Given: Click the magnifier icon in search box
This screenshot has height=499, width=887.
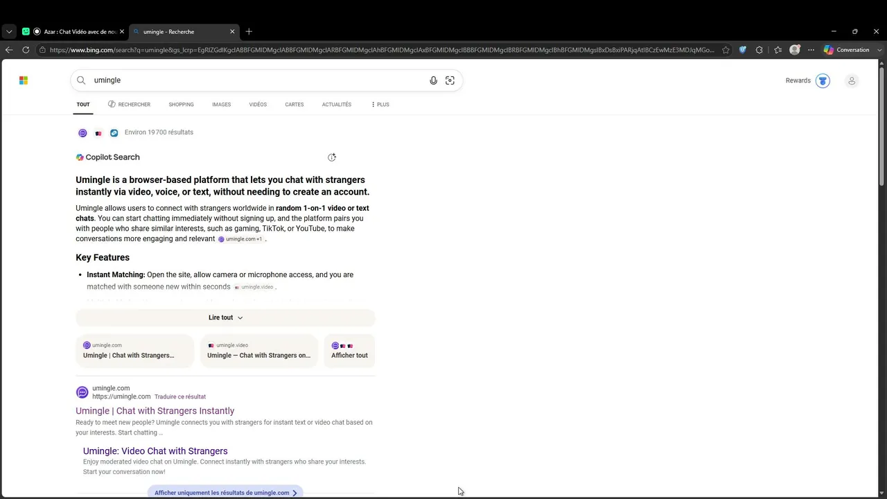Looking at the screenshot, I should 81,80.
